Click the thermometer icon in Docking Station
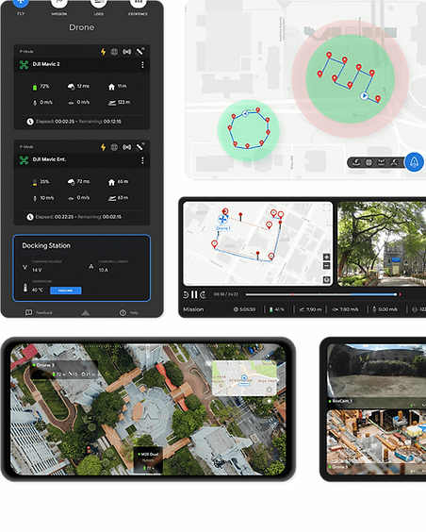The height and width of the screenshot is (532, 426). [25, 288]
